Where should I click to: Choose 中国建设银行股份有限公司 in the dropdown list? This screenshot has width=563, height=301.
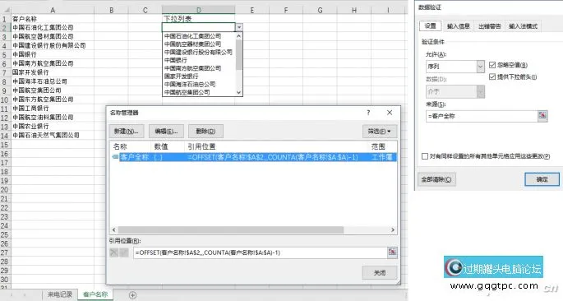pyautogui.click(x=199, y=52)
